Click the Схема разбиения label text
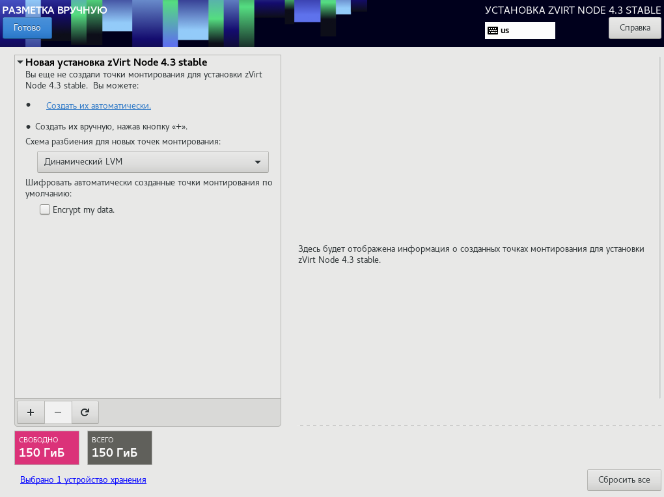This screenshot has height=497, width=664. 123,141
